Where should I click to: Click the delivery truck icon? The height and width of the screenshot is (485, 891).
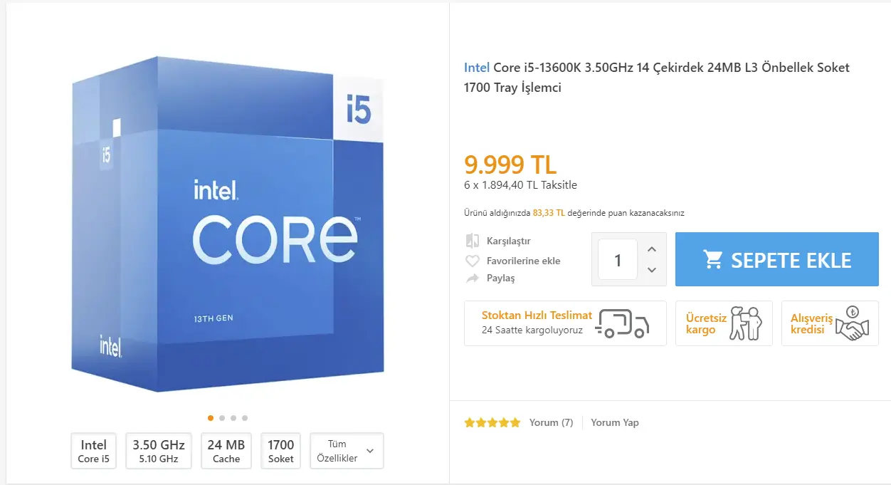(x=623, y=323)
